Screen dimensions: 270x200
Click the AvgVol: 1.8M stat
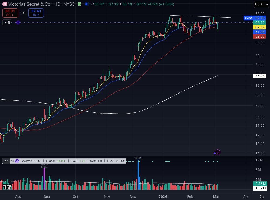[x=31, y=161]
